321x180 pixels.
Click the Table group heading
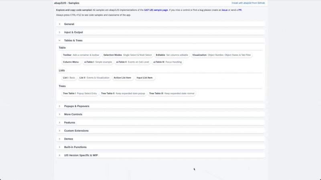[x=62, y=48]
